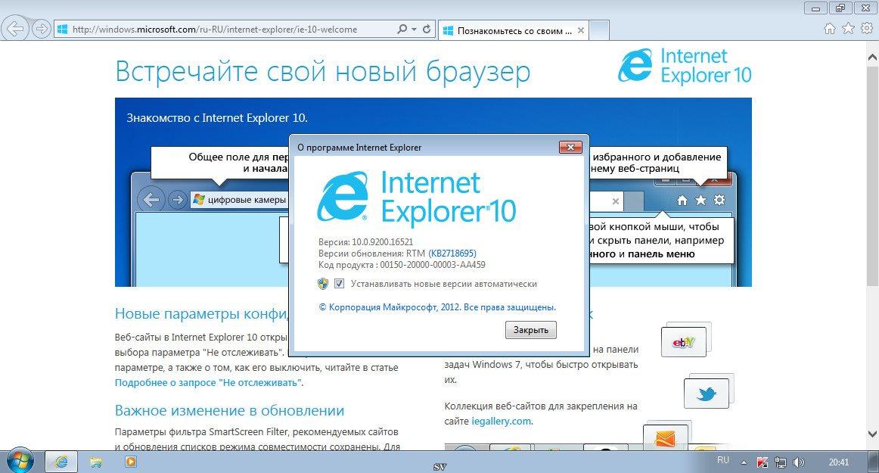Click the browser Back arrow button

coord(16,29)
